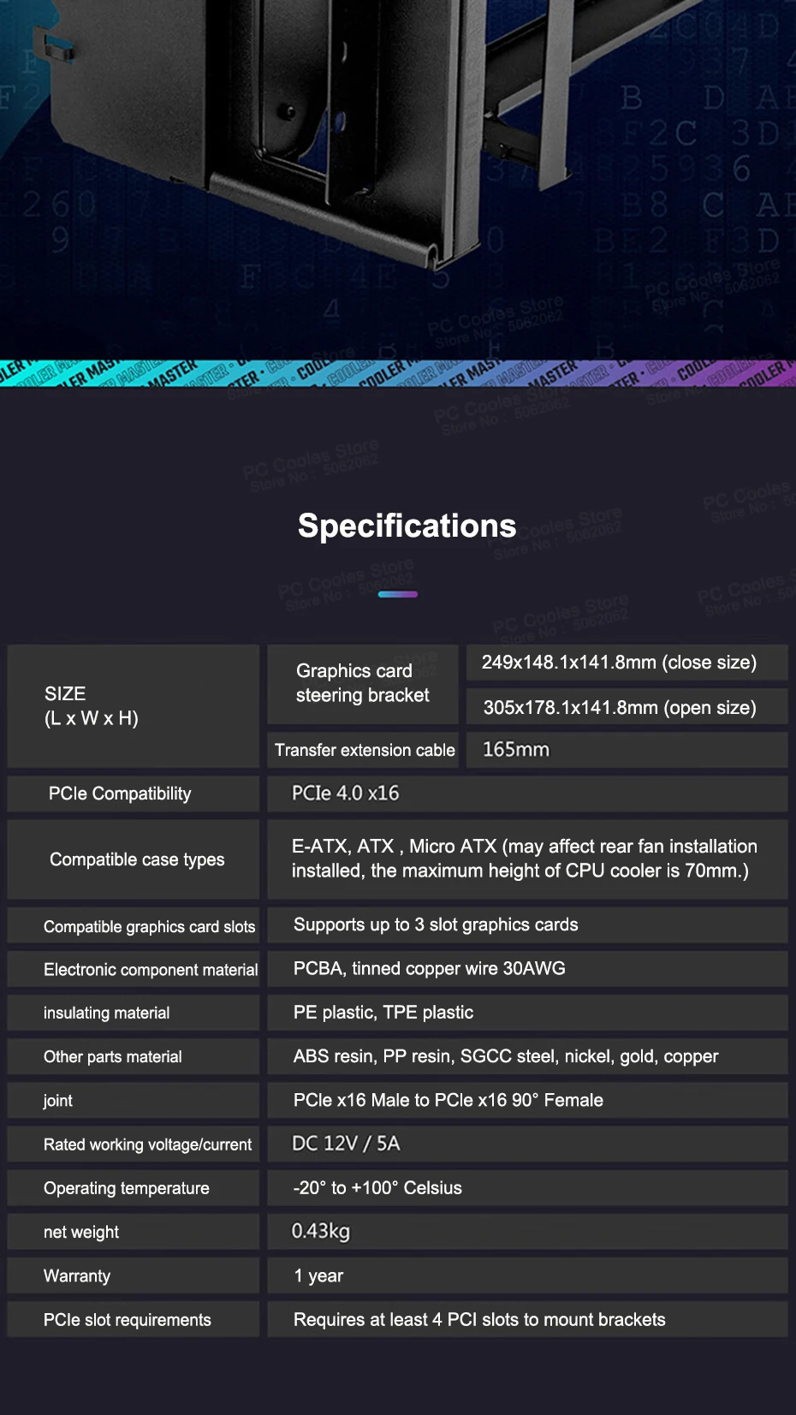
Task: Click the Warranty 1 year value
Action: (x=318, y=1275)
